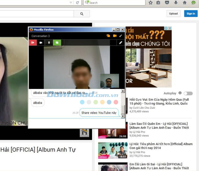Bookmark this page with the star icon
The height and width of the screenshot is (171, 199).
(x=151, y=3)
